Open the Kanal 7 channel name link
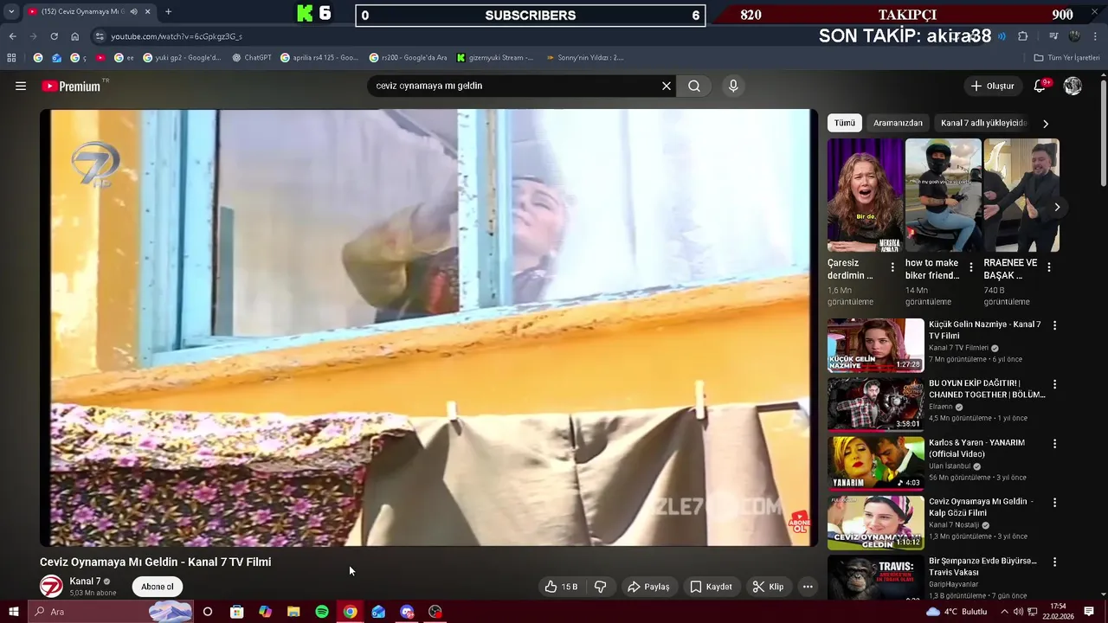 point(85,581)
